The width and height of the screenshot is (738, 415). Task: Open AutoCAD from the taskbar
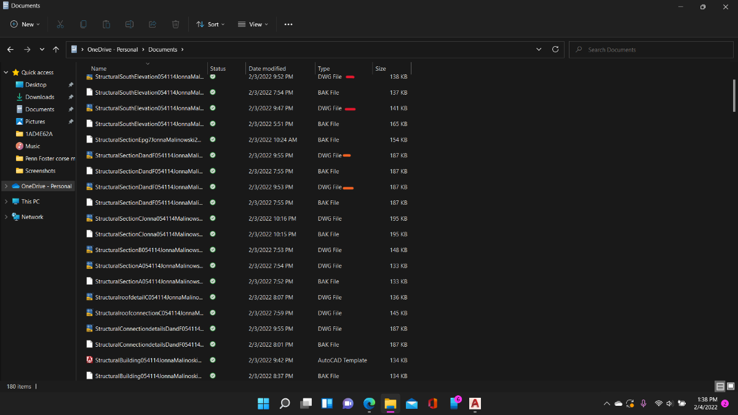click(x=475, y=403)
